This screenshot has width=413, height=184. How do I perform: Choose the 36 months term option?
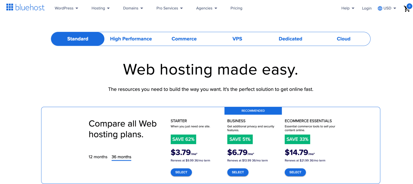[121, 157]
